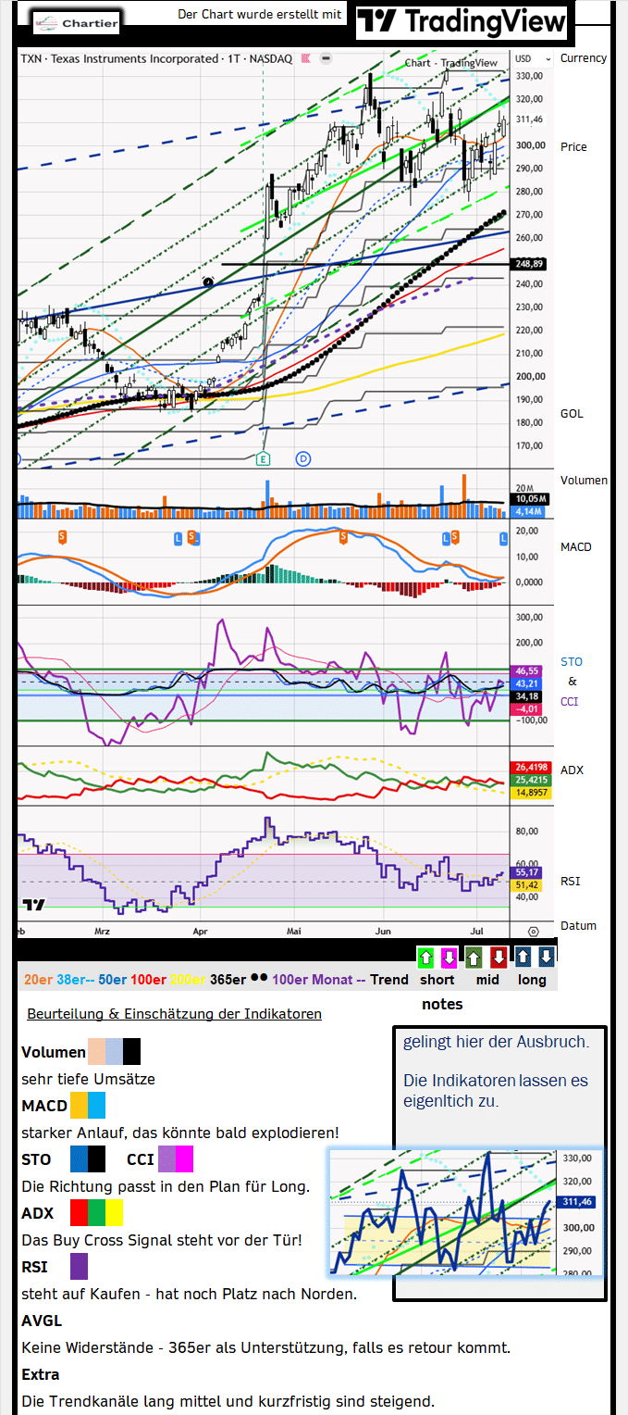Open the 'Beurteilung & Einschätzung der Indikatoren' link
Viewport: 628px width, 1415px height.
click(174, 1014)
